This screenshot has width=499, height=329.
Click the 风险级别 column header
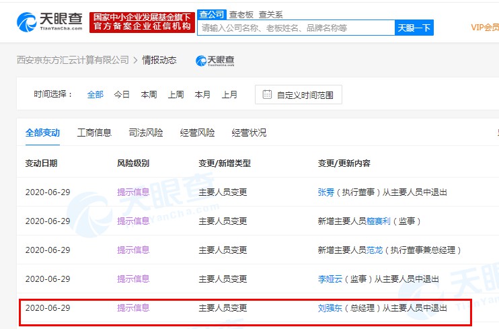click(x=133, y=163)
